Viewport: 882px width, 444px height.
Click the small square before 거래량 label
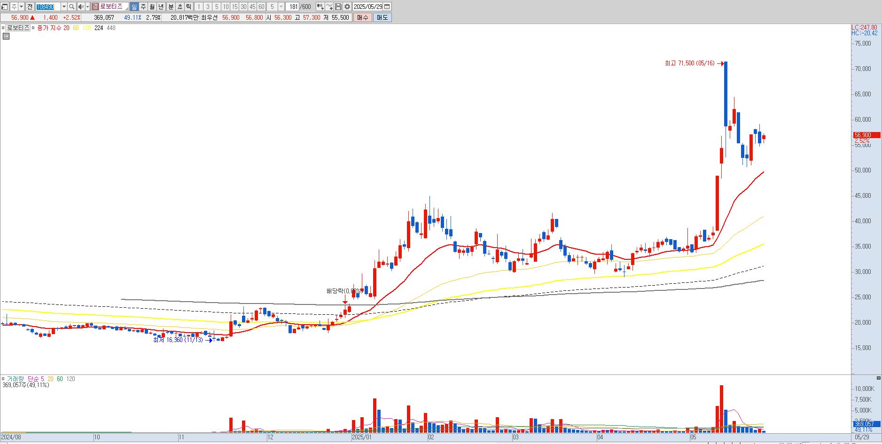point(3,379)
